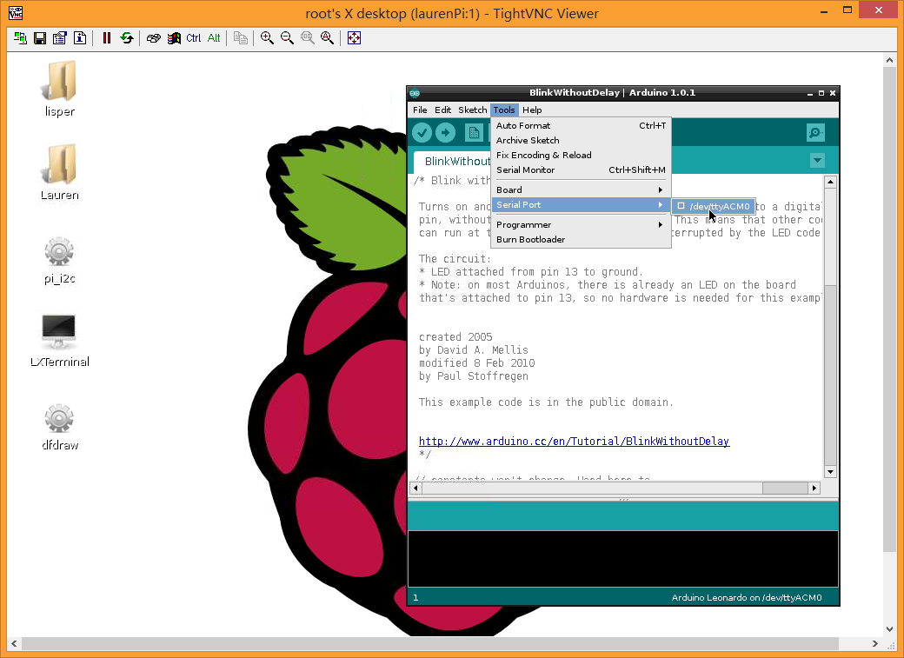Click the Arduino Verify checkmark button
904x658 pixels.
point(422,133)
